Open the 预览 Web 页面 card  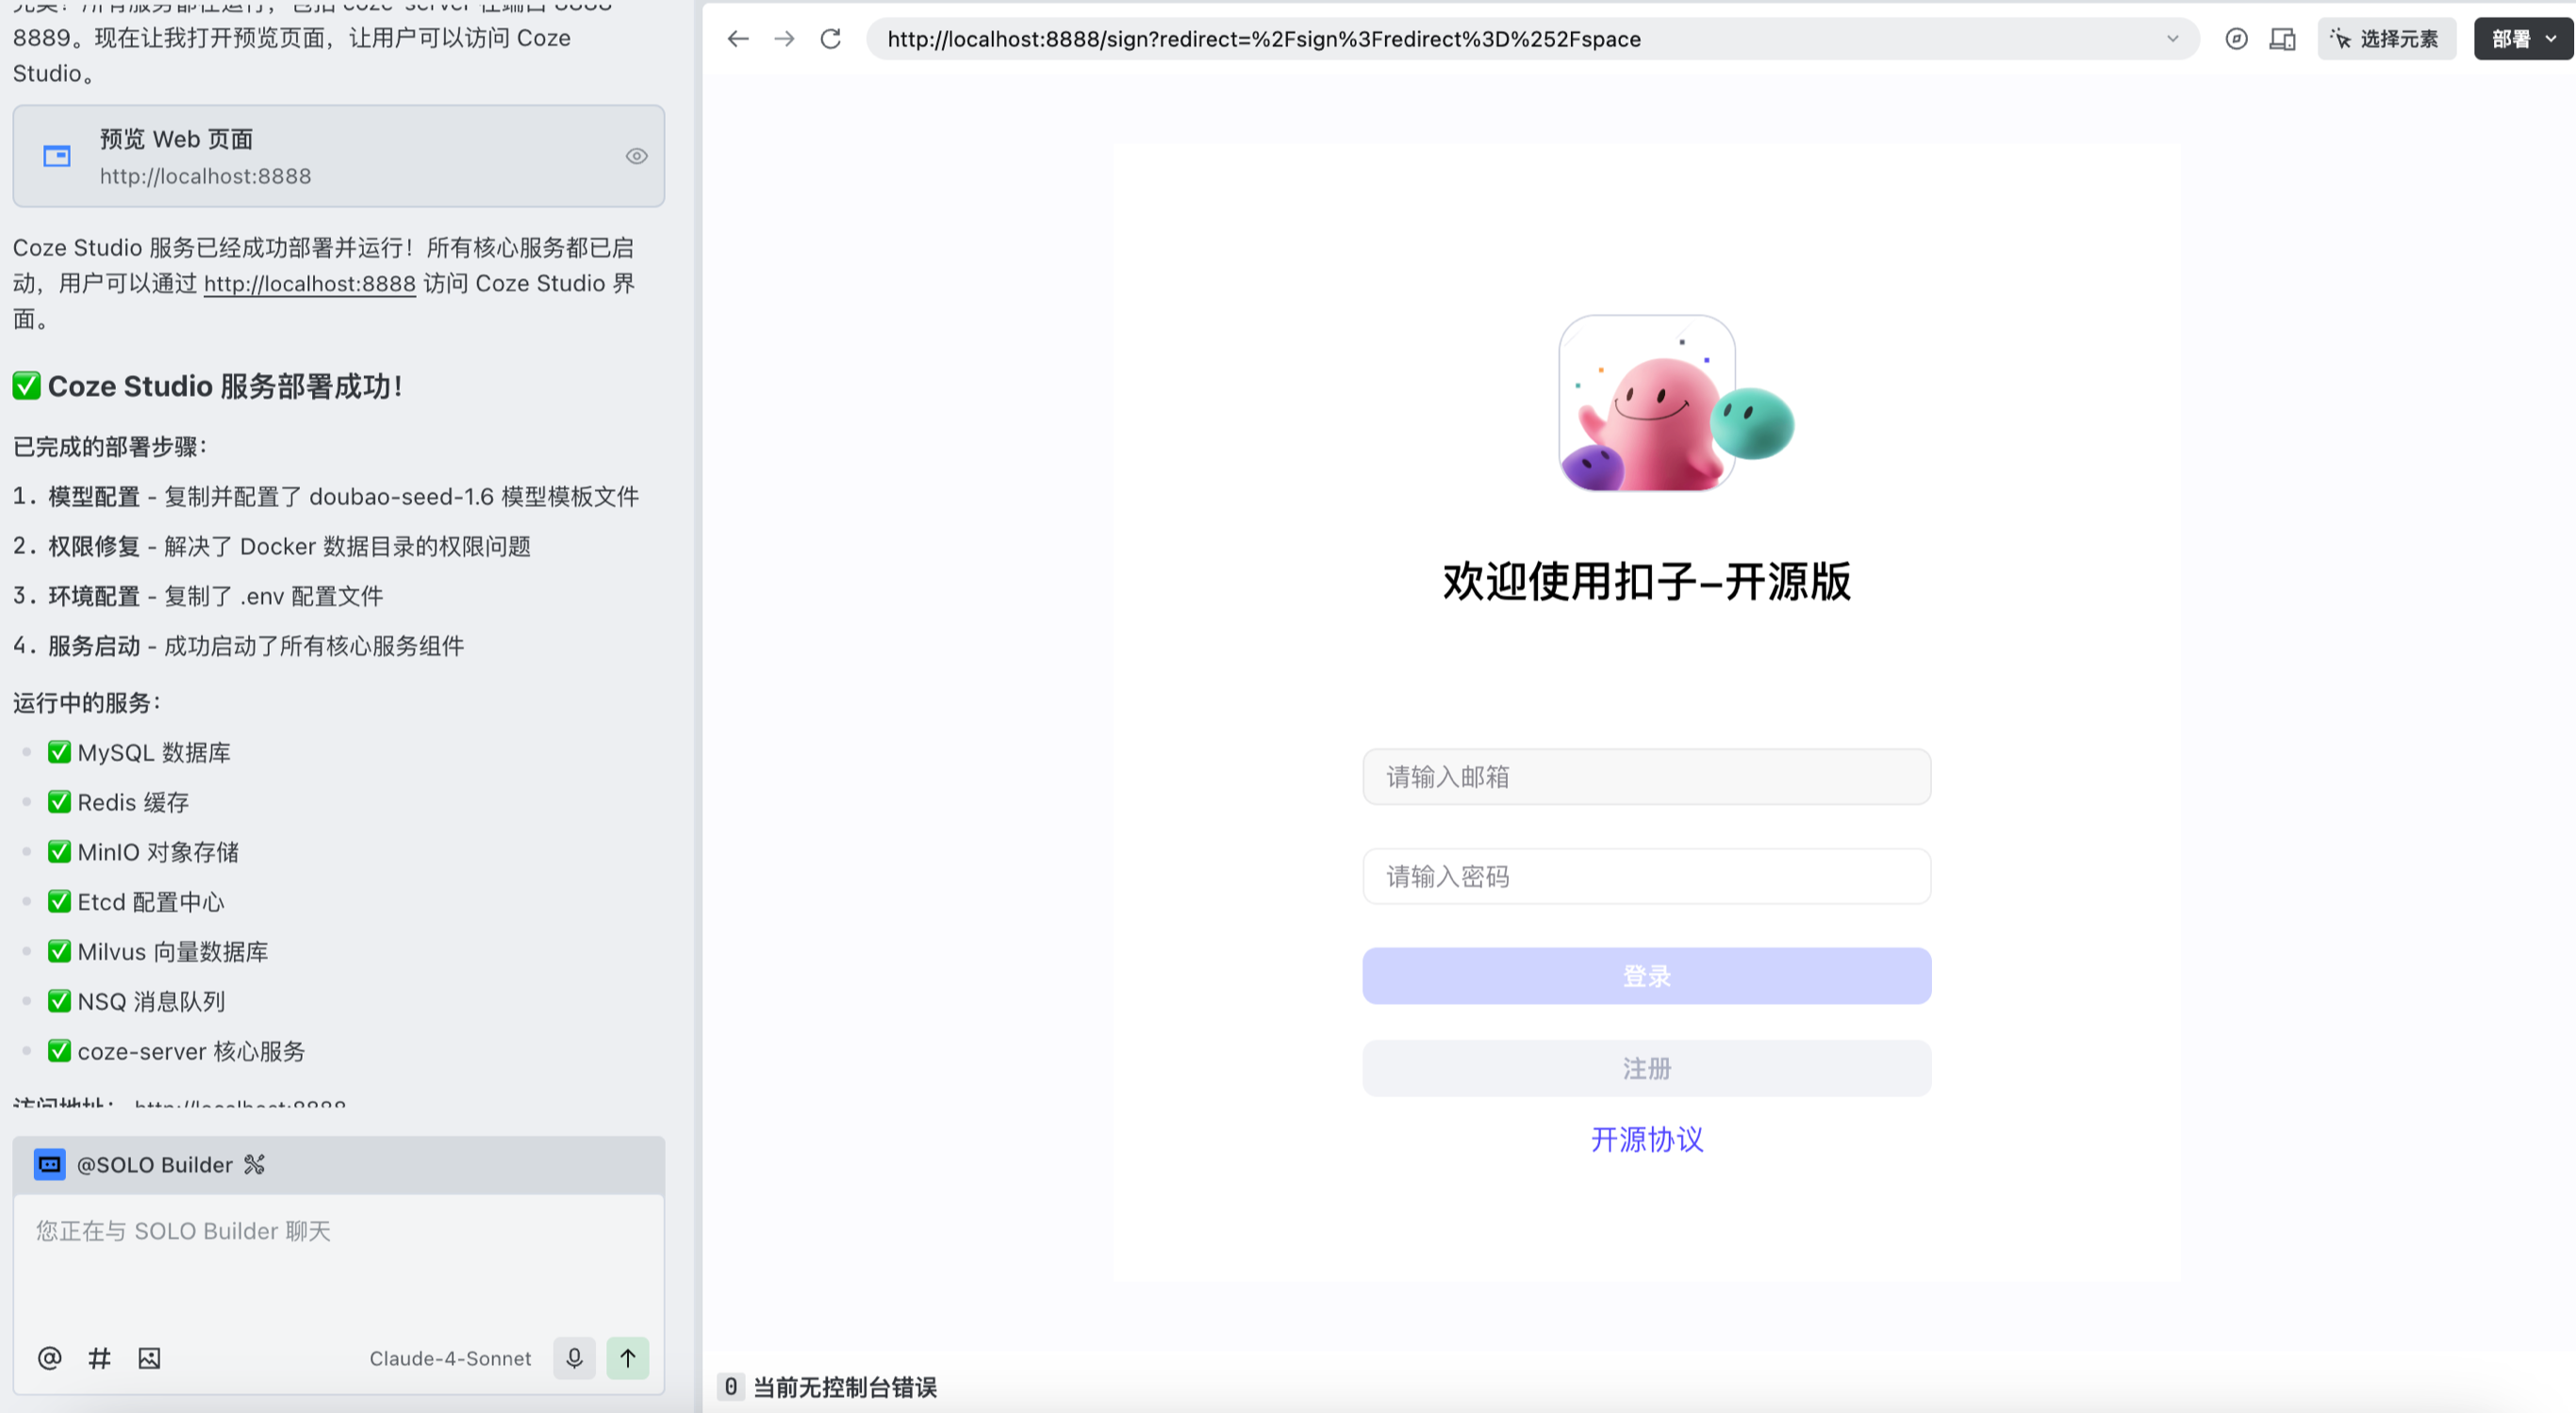tap(338, 156)
